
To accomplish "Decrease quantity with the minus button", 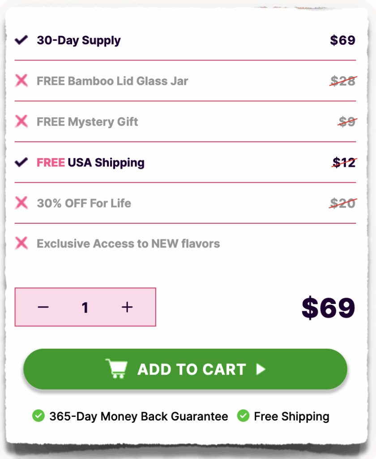I will pos(43,307).
